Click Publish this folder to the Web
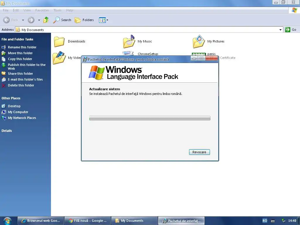 (x=27, y=67)
